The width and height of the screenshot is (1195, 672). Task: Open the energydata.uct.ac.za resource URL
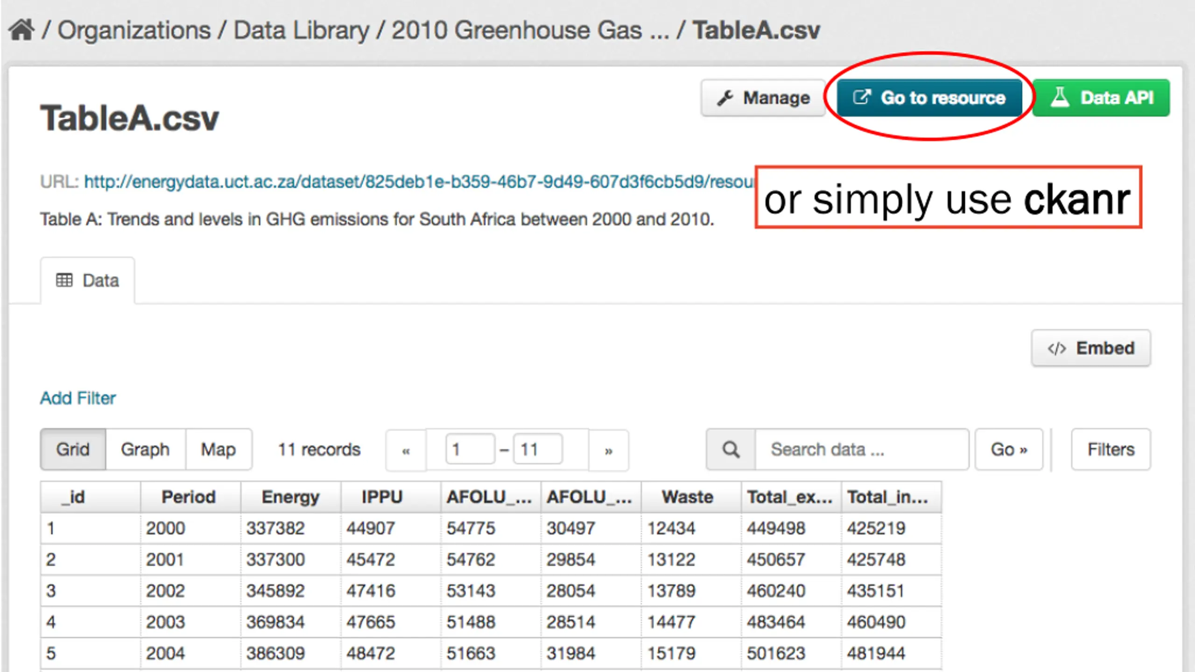(419, 182)
